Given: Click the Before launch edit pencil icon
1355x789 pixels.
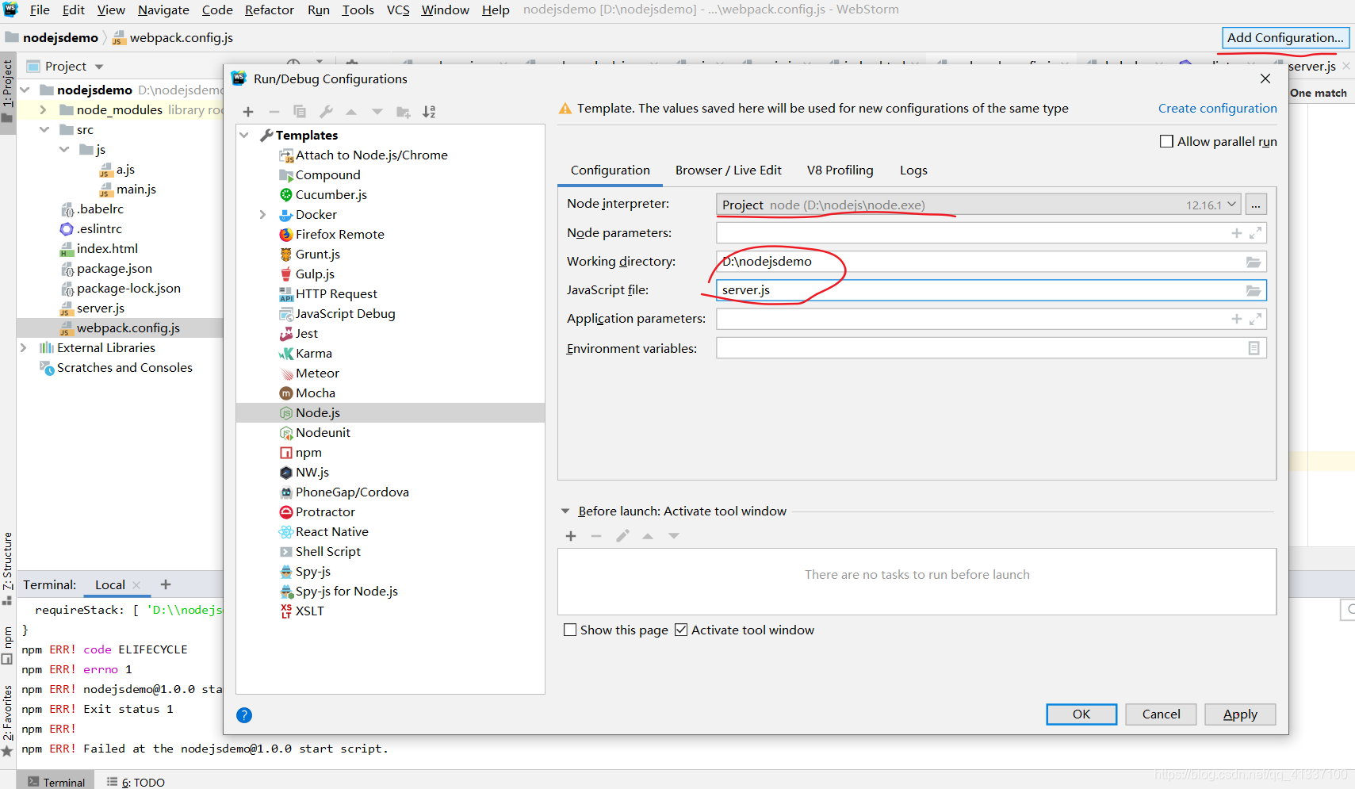Looking at the screenshot, I should pyautogui.click(x=622, y=536).
